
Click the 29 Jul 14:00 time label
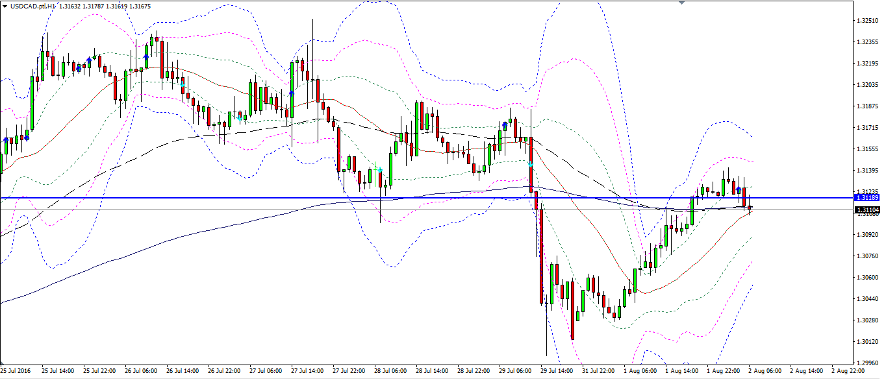pos(557,371)
